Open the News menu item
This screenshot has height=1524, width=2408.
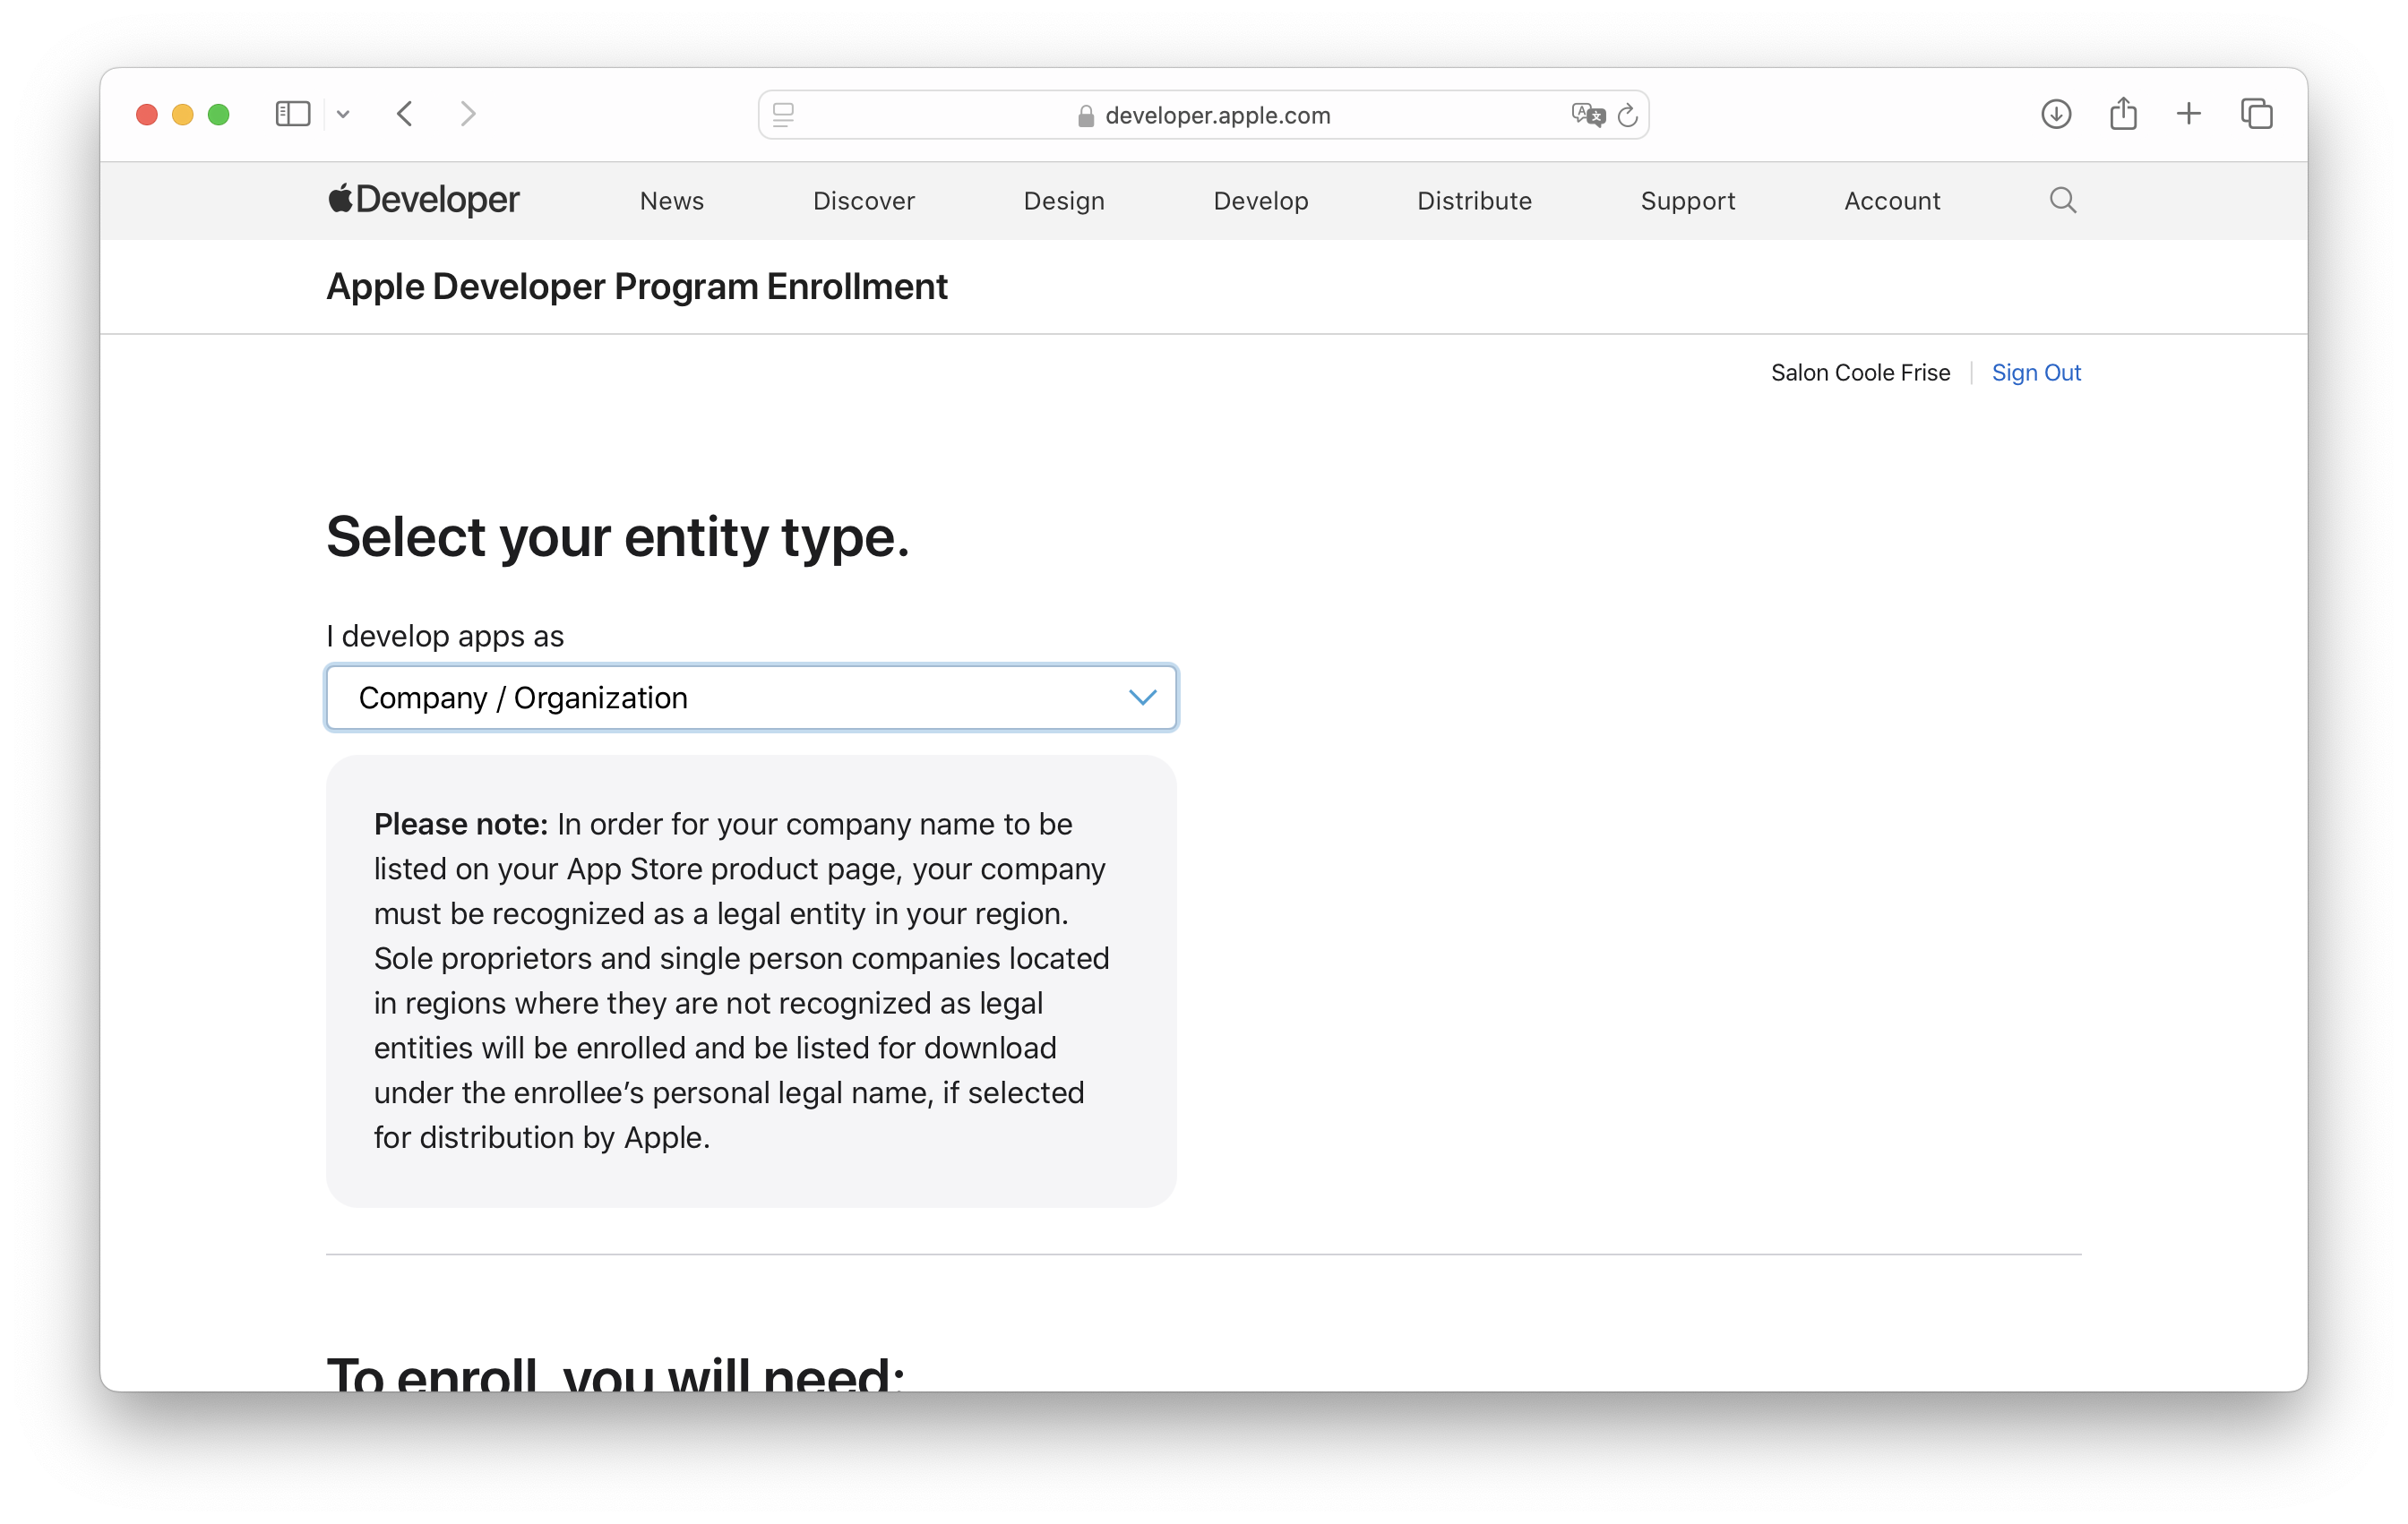pyautogui.click(x=672, y=201)
